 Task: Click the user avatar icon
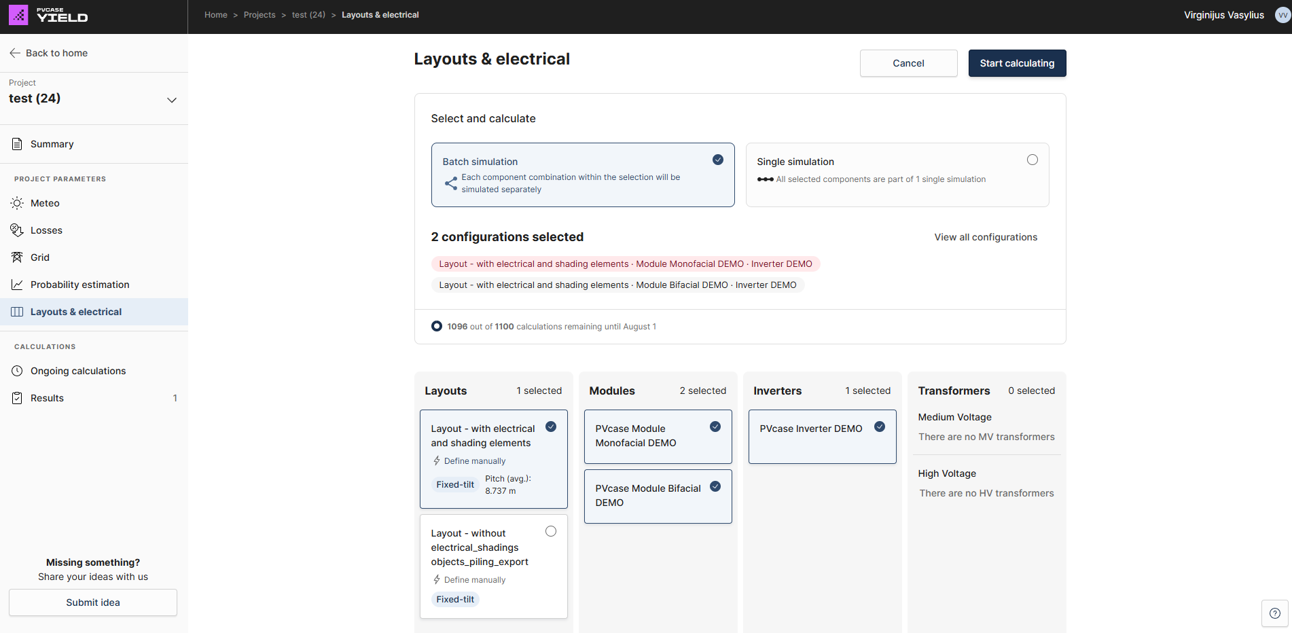(1282, 15)
